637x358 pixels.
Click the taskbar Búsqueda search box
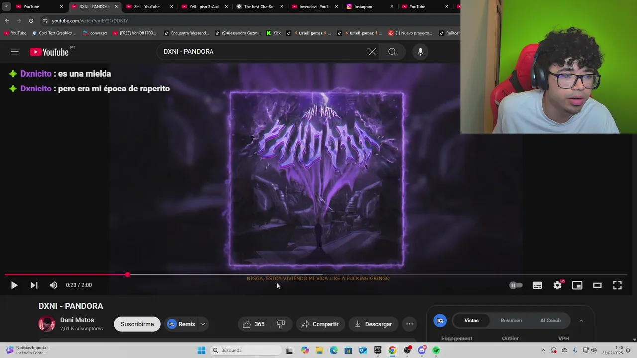point(245,350)
